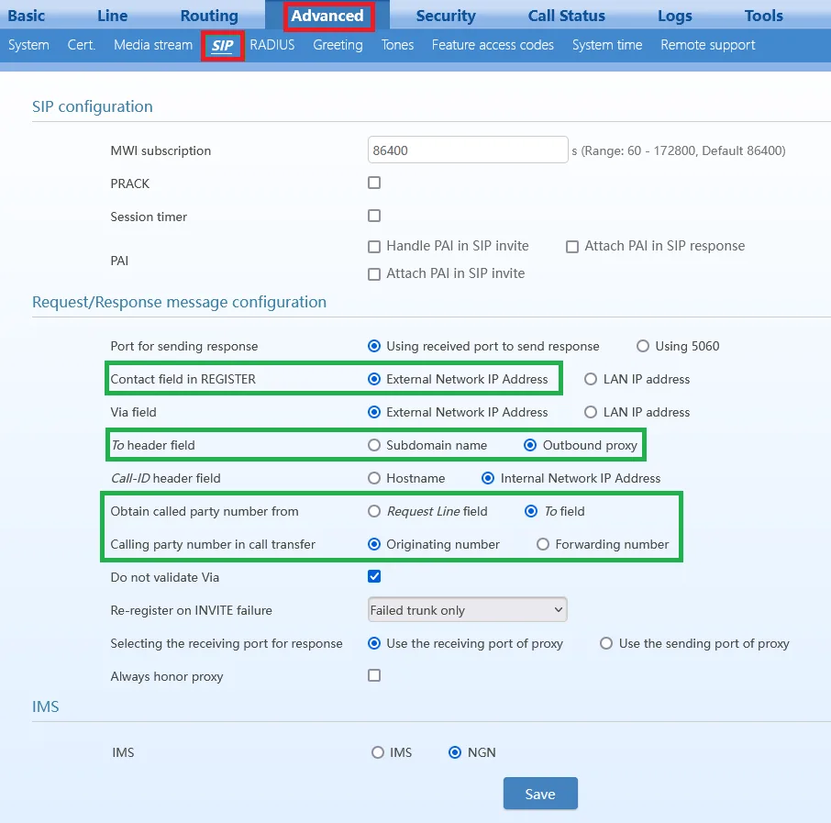The width and height of the screenshot is (831, 823).
Task: Go to Tones settings
Action: [x=397, y=45]
